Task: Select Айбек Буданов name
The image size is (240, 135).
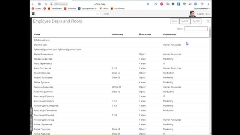Action: pyautogui.click(x=42, y=82)
